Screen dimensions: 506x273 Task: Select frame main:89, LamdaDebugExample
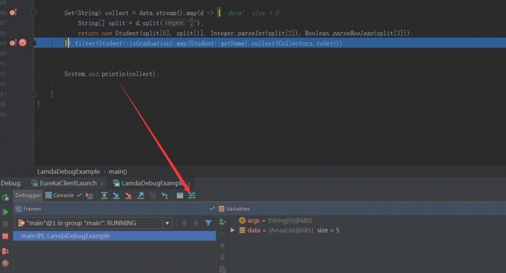[x=115, y=236]
